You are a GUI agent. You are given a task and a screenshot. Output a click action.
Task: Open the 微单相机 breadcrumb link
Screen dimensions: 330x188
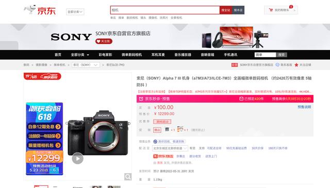tap(60, 65)
